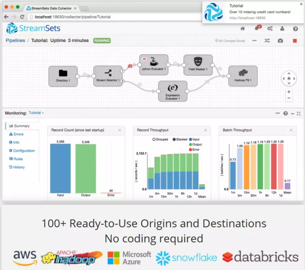Toggle the Output series legend
Screen dimensions: 305x270
(195, 145)
